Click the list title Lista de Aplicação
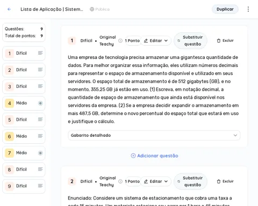 (x=52, y=9)
